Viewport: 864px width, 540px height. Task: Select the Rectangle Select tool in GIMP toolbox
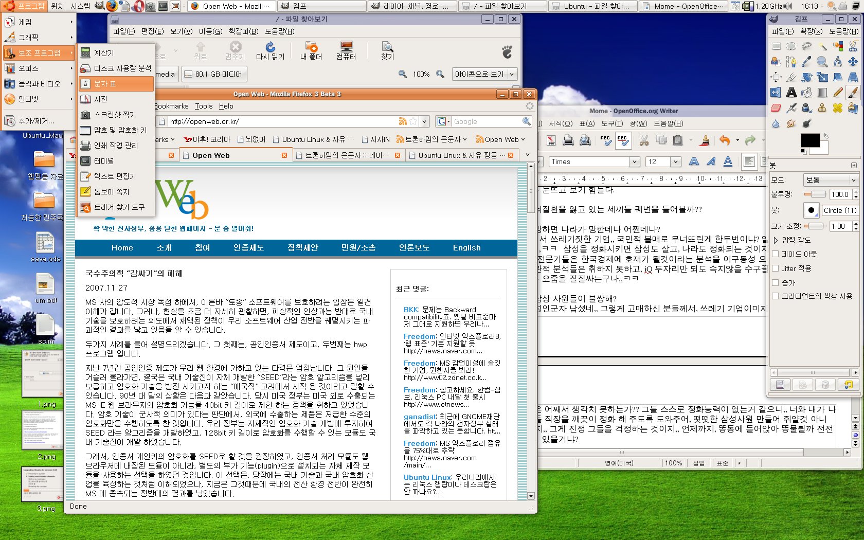776,47
